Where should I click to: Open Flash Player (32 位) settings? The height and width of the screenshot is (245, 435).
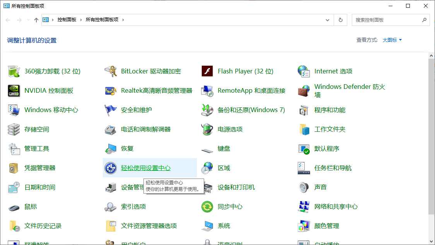(246, 71)
